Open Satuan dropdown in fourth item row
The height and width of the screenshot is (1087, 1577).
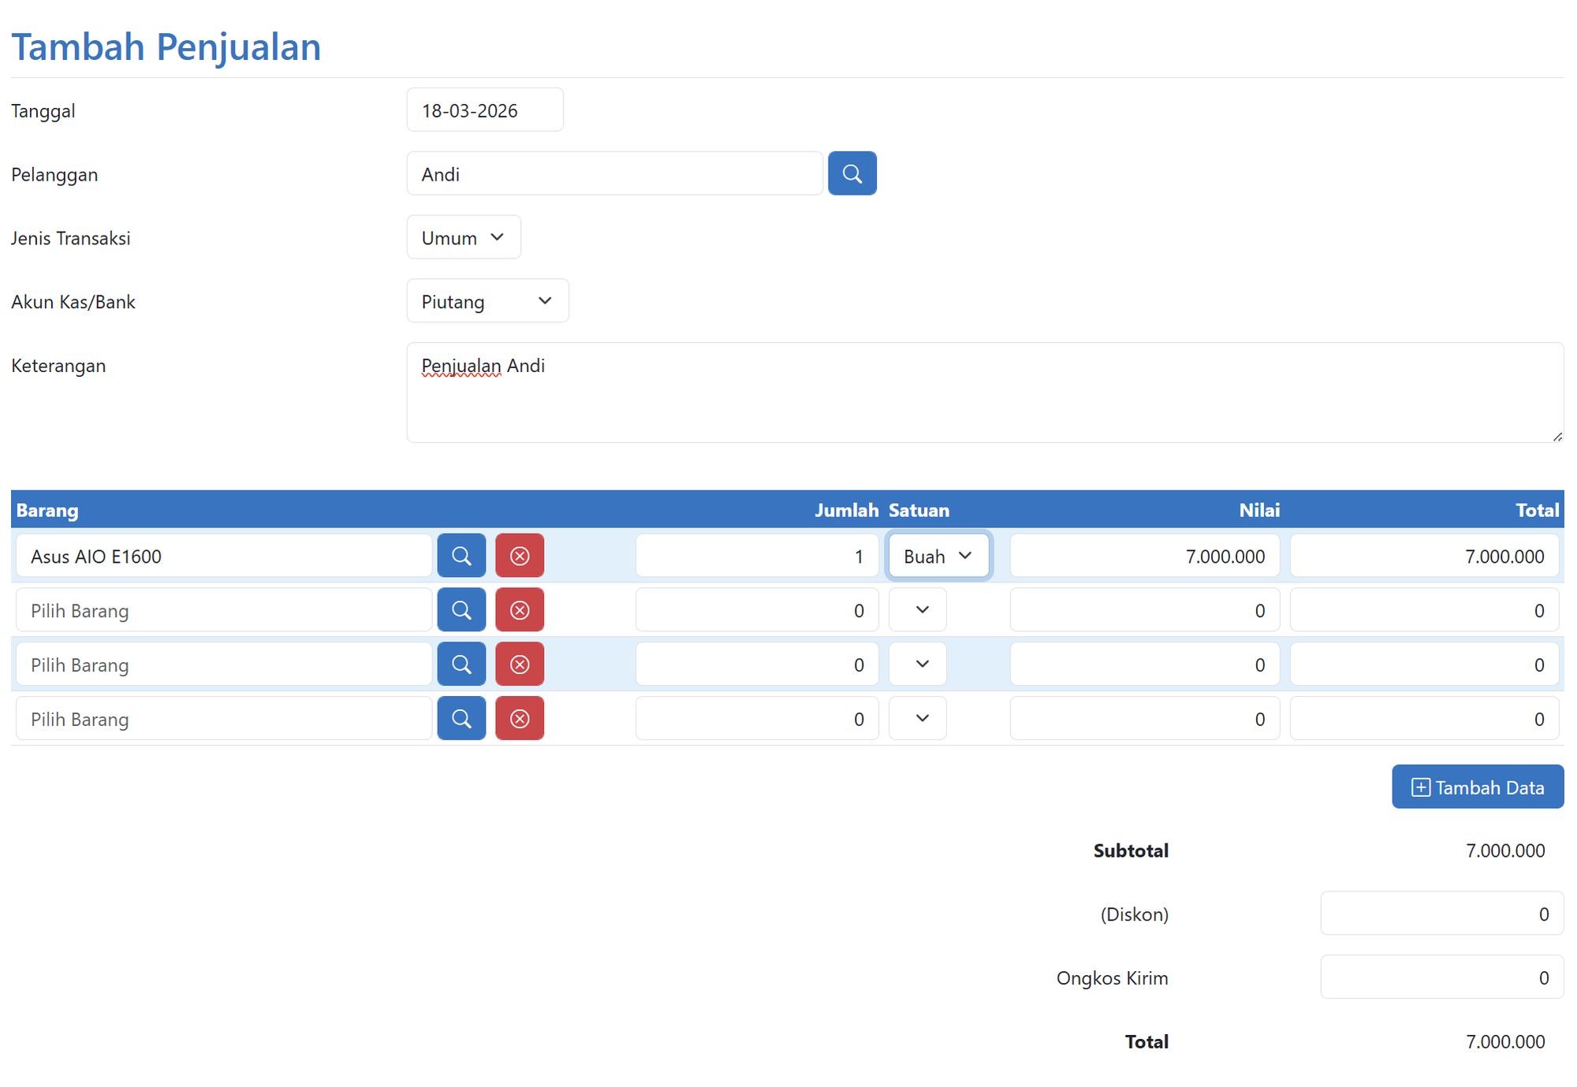point(918,719)
